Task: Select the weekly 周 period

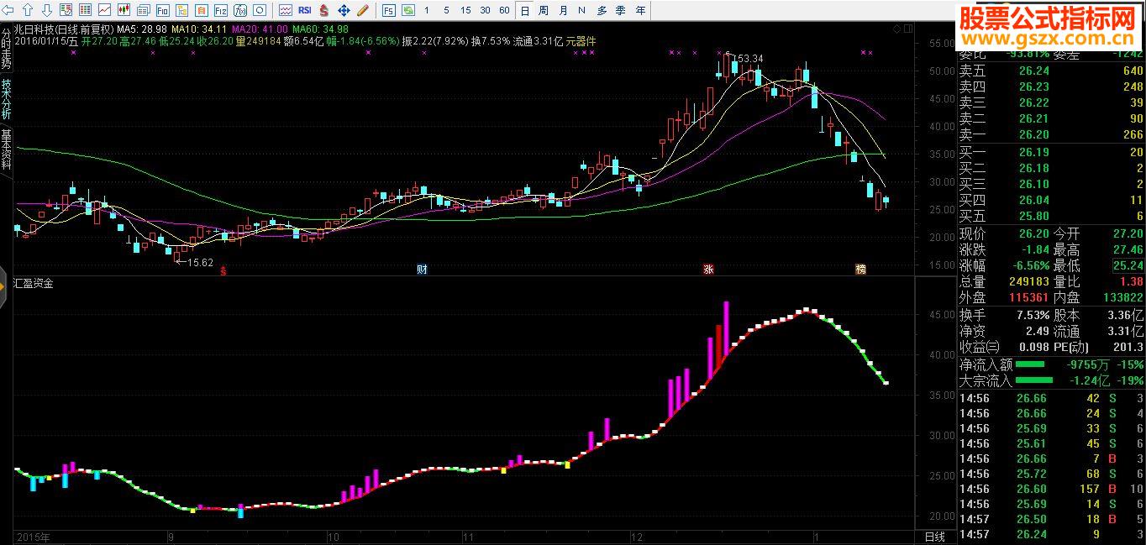Action: pyautogui.click(x=543, y=10)
